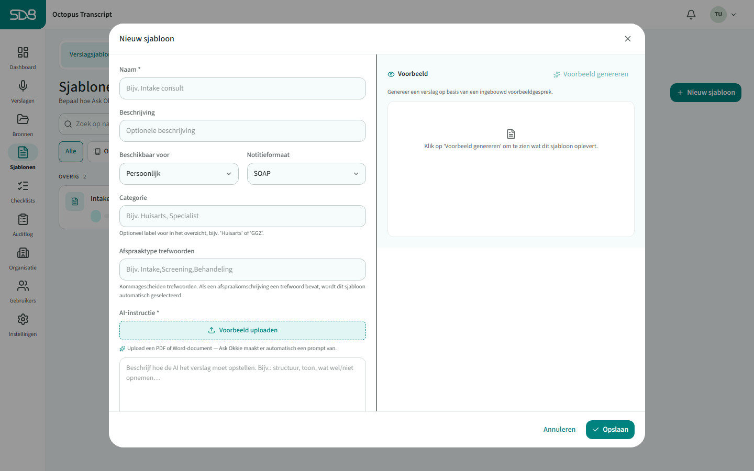Click Voorbeeld genereren link

point(591,74)
